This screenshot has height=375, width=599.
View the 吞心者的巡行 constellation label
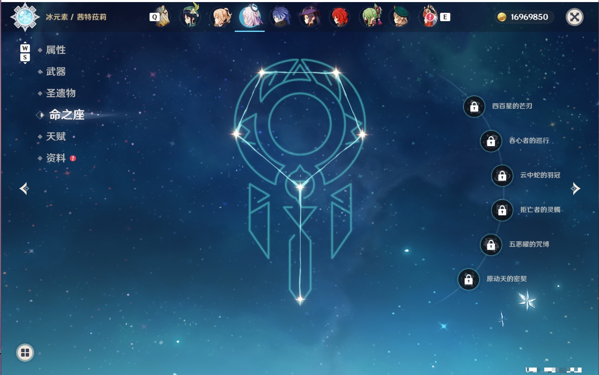pos(529,140)
